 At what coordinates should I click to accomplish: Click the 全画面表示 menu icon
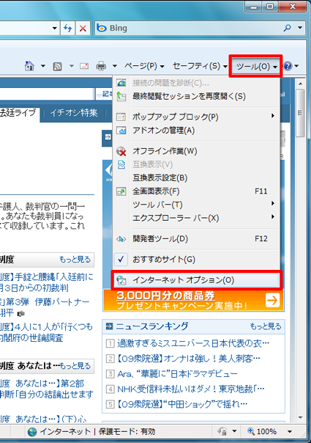click(x=121, y=191)
